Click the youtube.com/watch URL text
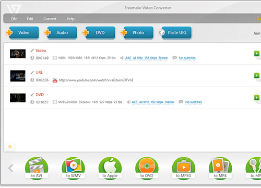Viewport: 261px width, 188px height. coord(96,80)
